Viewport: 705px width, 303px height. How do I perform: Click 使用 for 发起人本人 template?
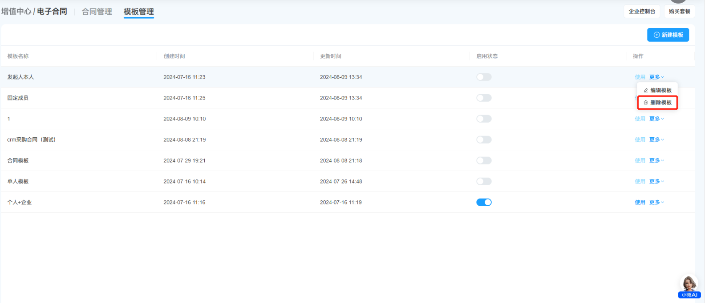(x=640, y=77)
